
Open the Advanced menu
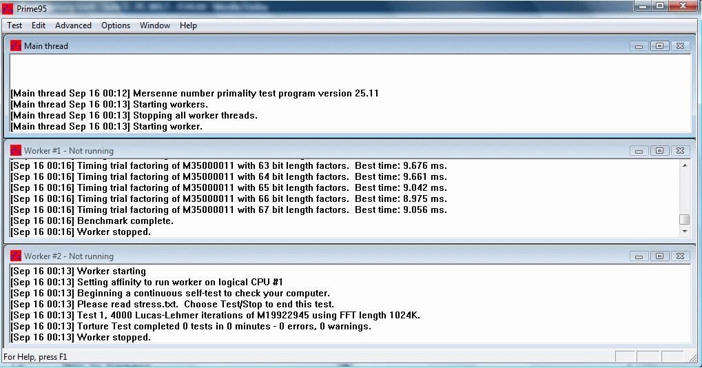tap(73, 25)
